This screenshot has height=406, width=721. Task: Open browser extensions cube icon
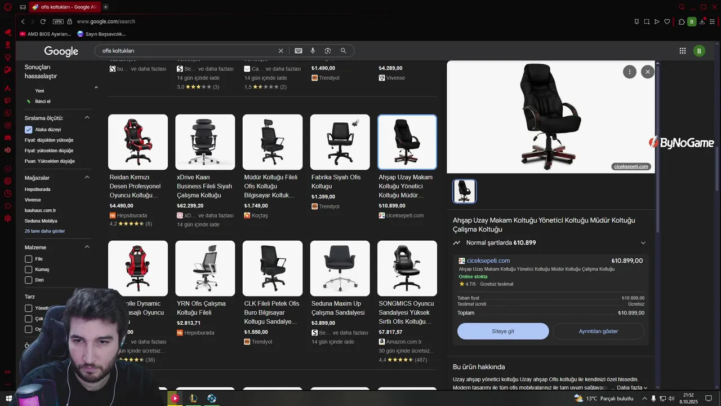pos(682,21)
